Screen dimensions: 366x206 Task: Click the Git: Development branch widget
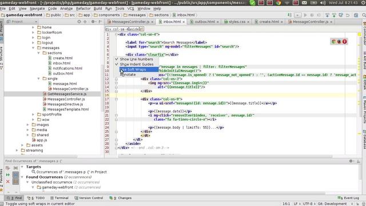[332, 204]
